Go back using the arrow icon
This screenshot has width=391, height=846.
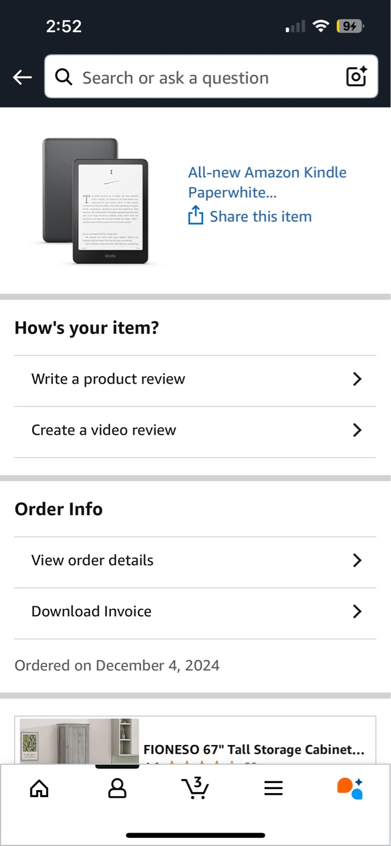tap(22, 77)
